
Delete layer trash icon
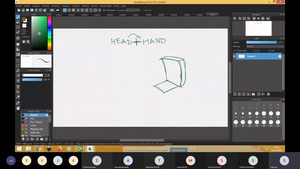[x=268, y=94]
